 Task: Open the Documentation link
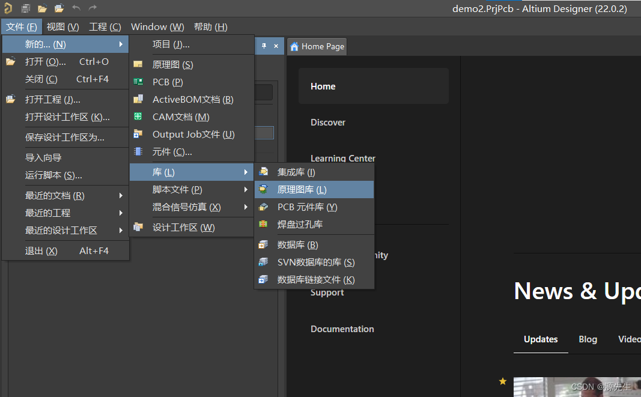[342, 329]
